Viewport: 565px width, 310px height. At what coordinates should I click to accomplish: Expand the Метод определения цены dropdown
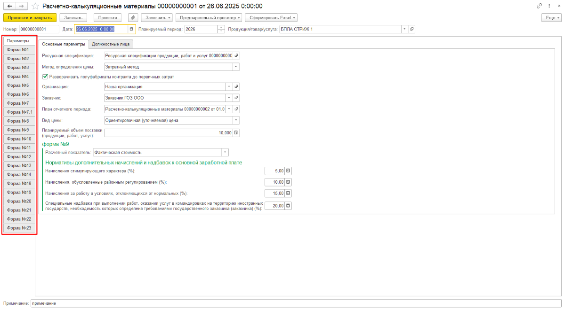pyautogui.click(x=236, y=67)
